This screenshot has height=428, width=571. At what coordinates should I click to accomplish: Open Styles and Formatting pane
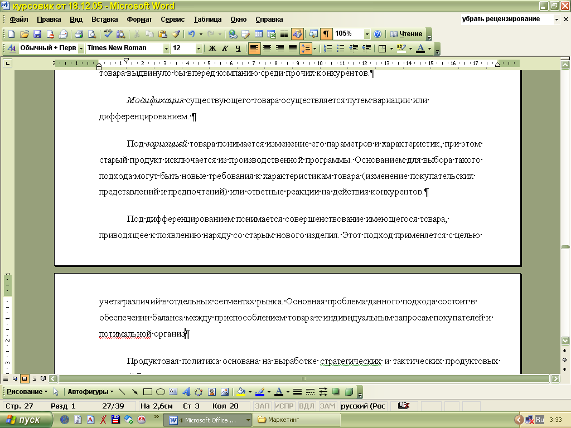[12, 48]
